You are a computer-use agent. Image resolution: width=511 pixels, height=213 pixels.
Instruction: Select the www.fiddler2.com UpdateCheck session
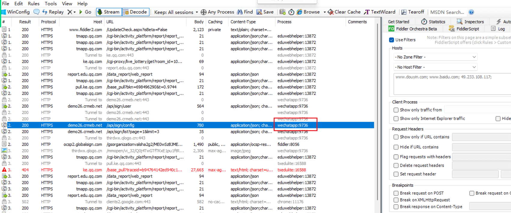coord(188,30)
